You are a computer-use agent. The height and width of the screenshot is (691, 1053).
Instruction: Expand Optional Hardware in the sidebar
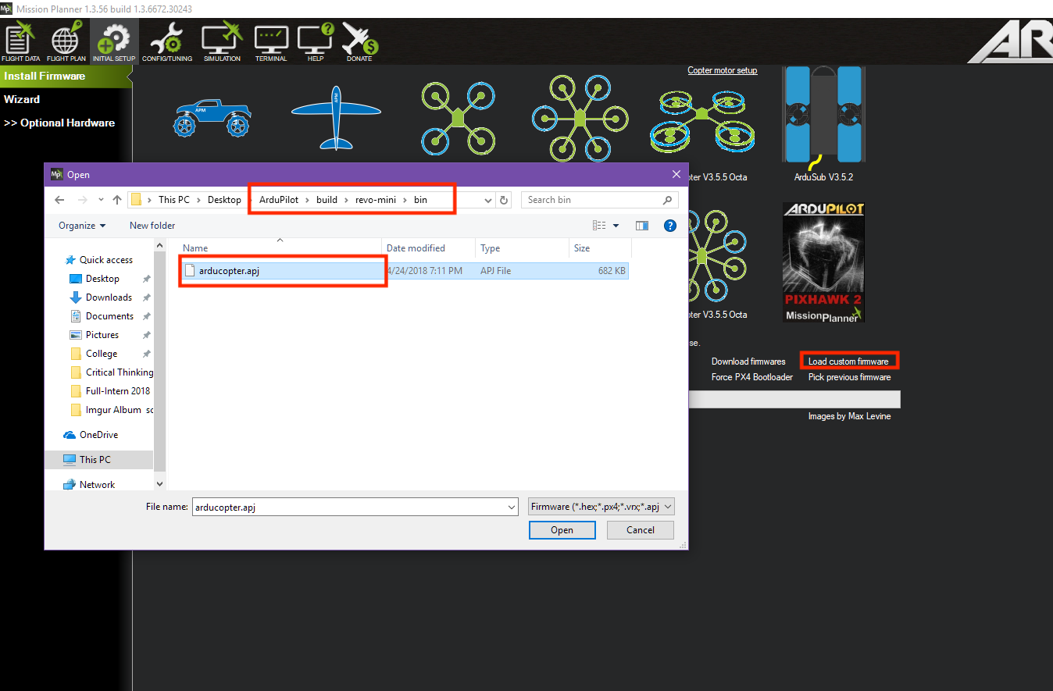pyautogui.click(x=59, y=123)
